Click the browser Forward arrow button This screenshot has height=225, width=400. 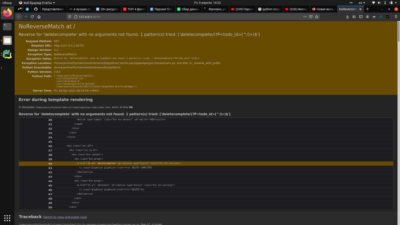pos(26,17)
